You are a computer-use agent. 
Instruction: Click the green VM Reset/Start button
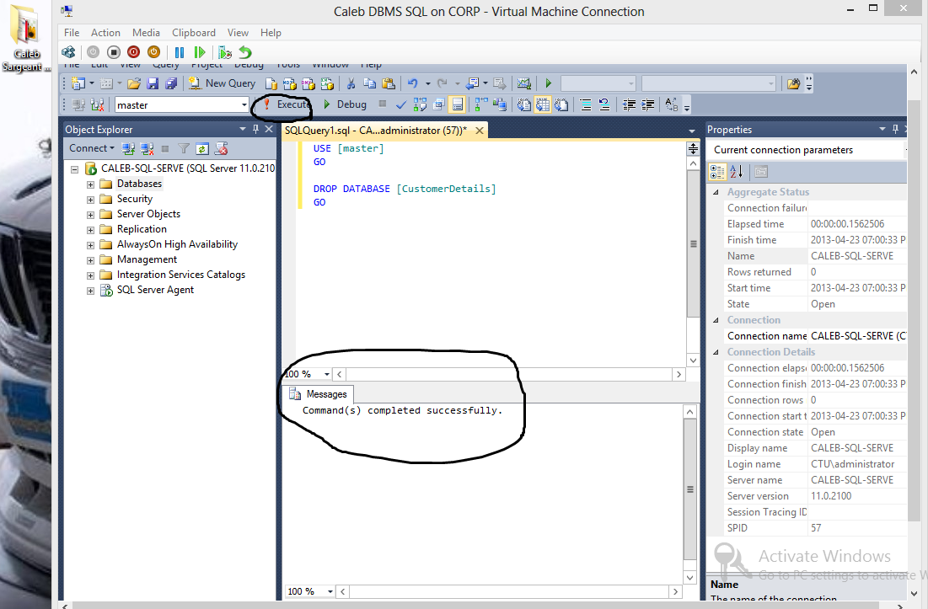click(200, 52)
